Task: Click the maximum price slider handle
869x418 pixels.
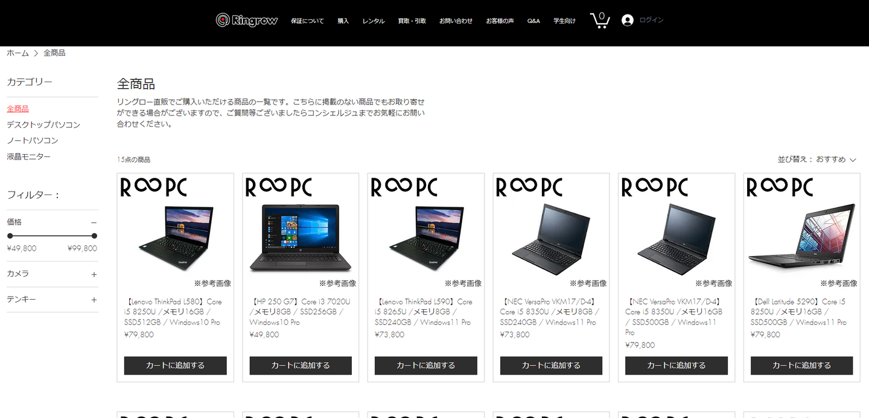Action: point(94,236)
